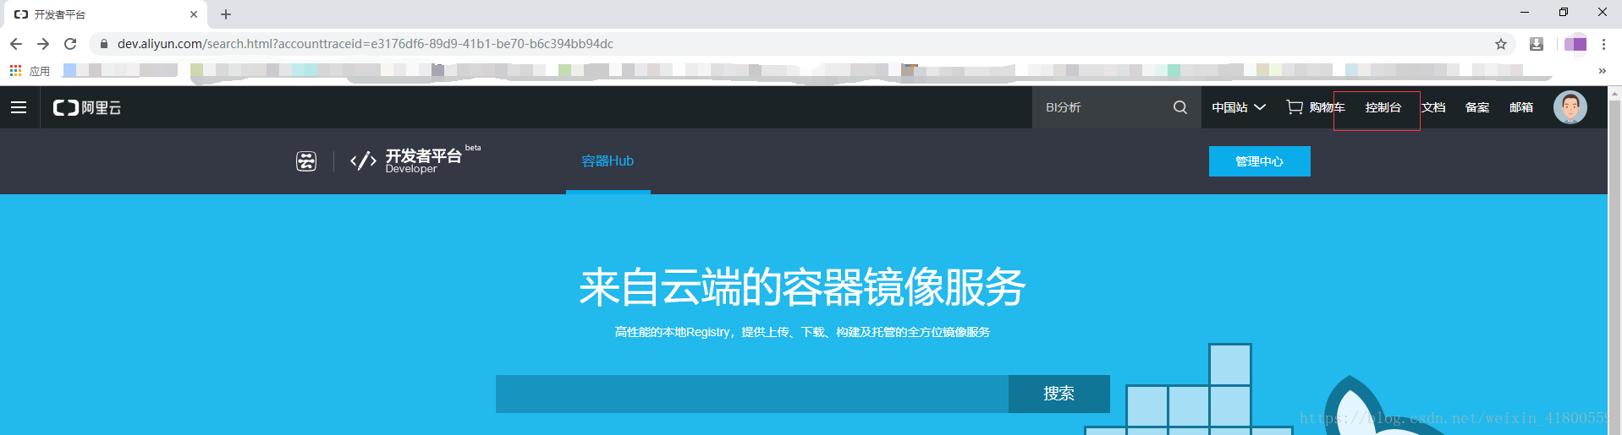Open the 控制台 console link

1383,107
